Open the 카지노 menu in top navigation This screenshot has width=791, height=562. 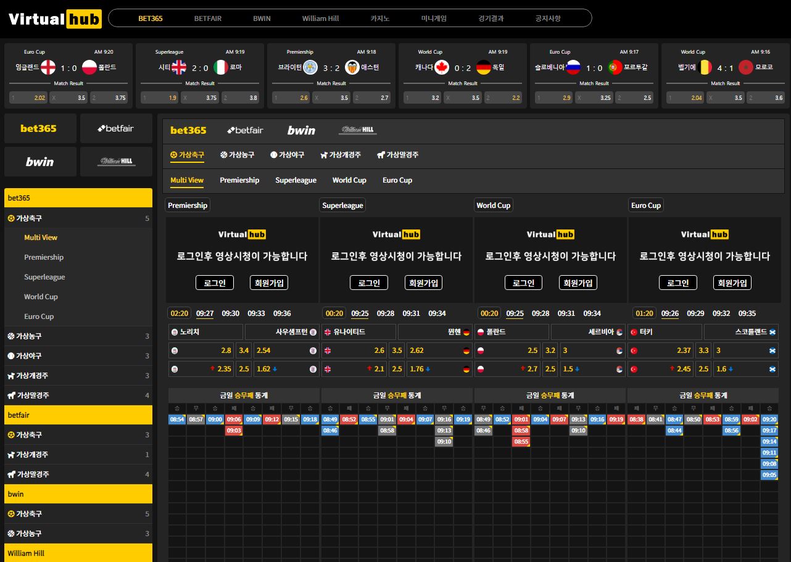380,19
